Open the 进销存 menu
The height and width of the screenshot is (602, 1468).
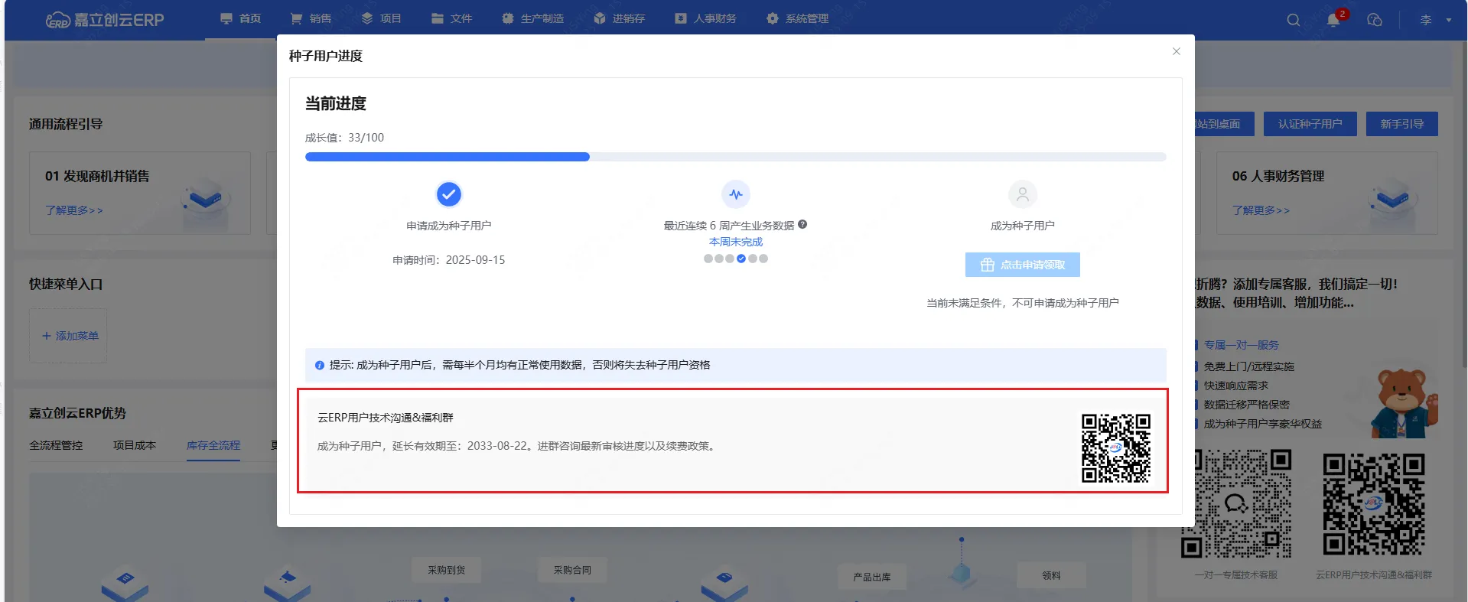pos(620,18)
